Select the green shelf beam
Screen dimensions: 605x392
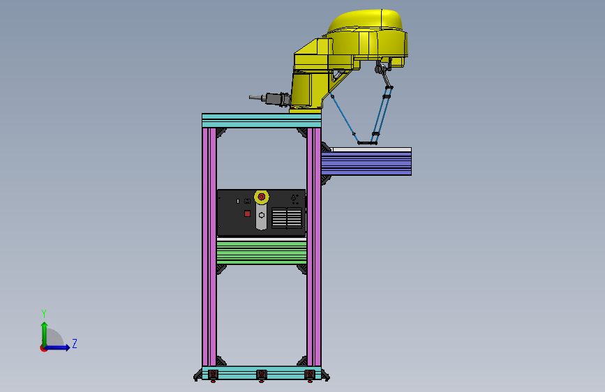point(262,252)
